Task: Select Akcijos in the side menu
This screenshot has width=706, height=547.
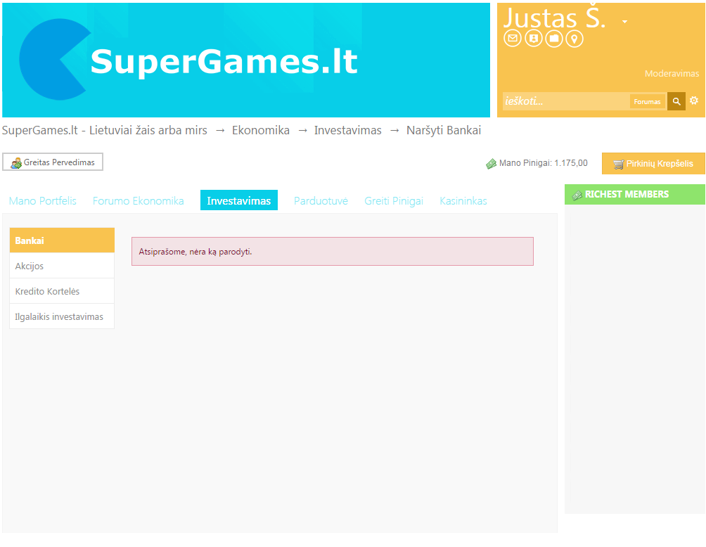Action: pos(62,266)
